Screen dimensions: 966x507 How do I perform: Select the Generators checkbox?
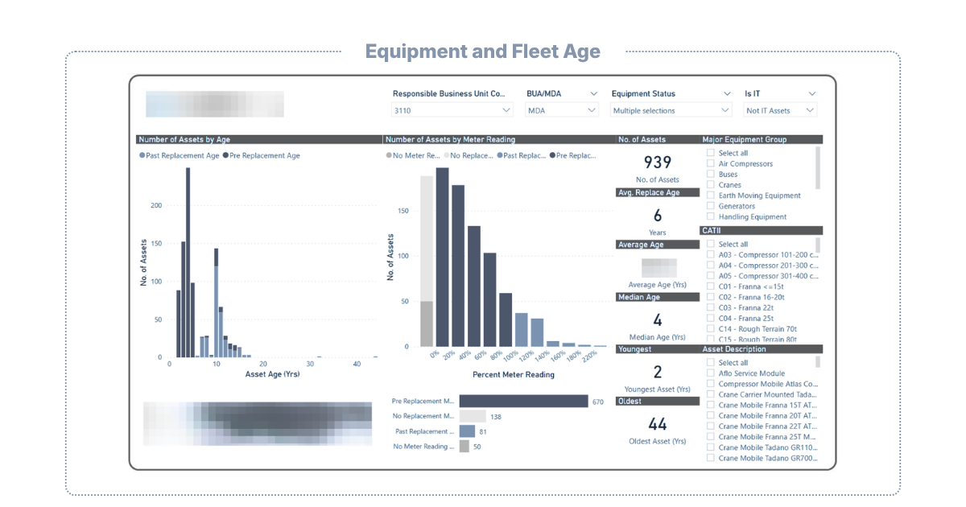[711, 206]
